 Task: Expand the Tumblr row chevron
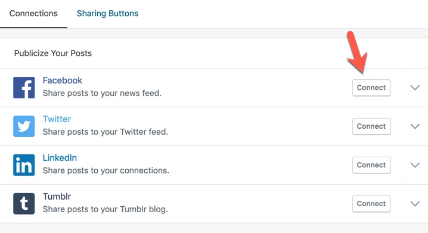[415, 204]
